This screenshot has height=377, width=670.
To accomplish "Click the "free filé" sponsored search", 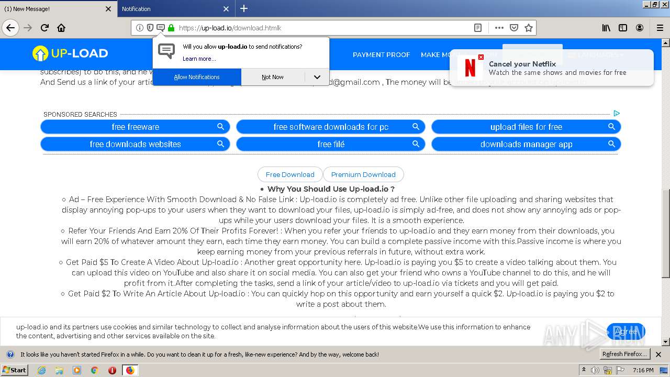I will point(331,144).
